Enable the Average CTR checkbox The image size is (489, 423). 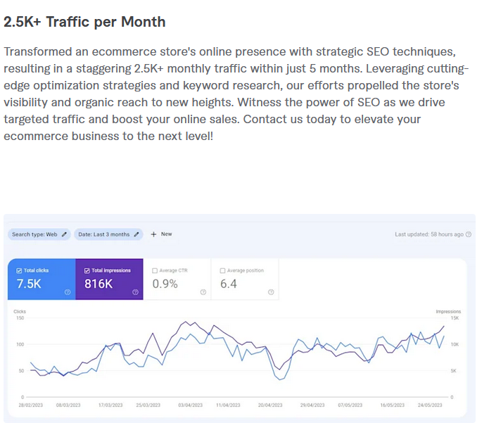coord(155,270)
